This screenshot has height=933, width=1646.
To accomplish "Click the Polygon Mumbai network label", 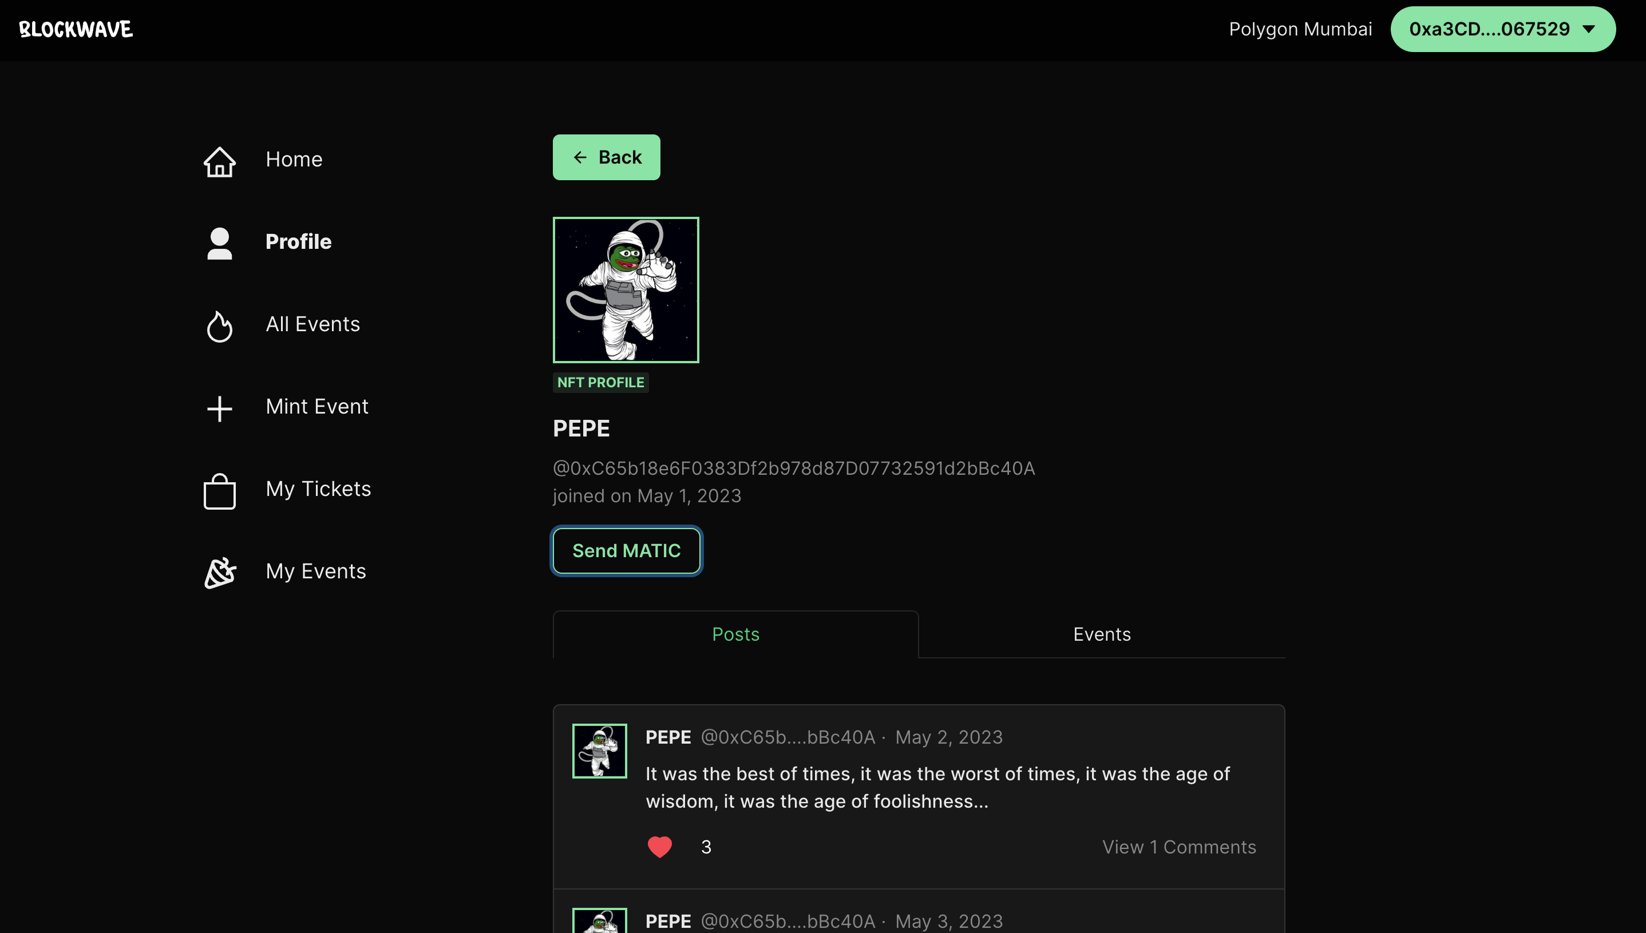I will (x=1300, y=30).
